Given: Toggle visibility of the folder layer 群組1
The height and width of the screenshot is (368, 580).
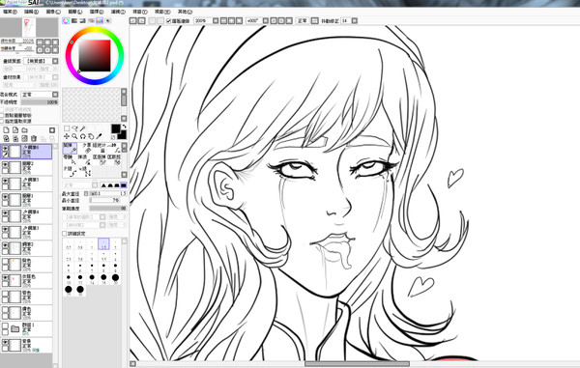Looking at the screenshot, I should pyautogui.click(x=5, y=326).
